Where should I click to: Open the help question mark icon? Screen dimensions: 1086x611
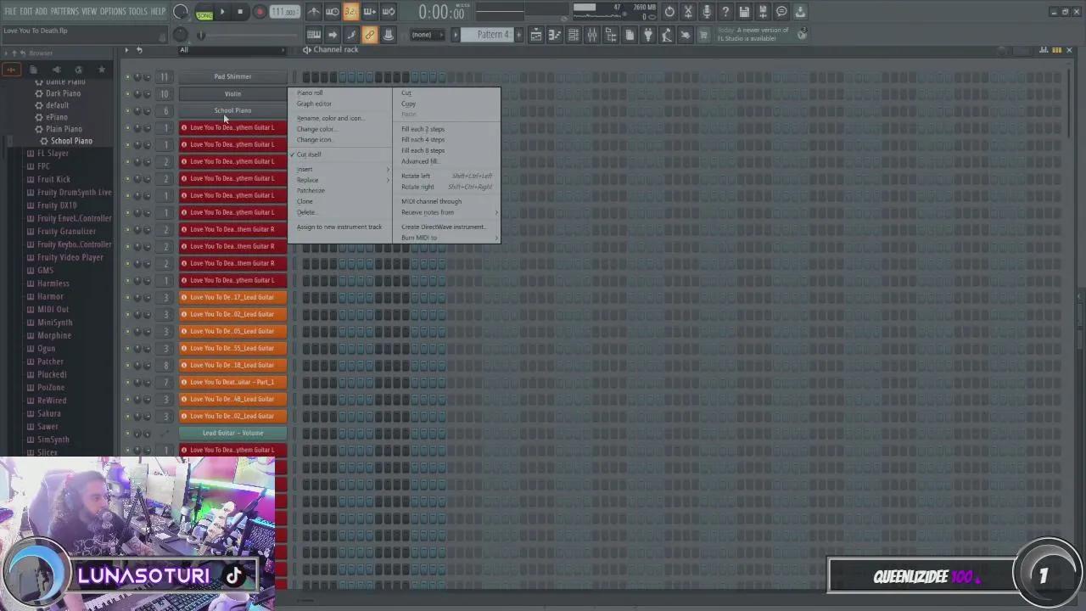(725, 12)
